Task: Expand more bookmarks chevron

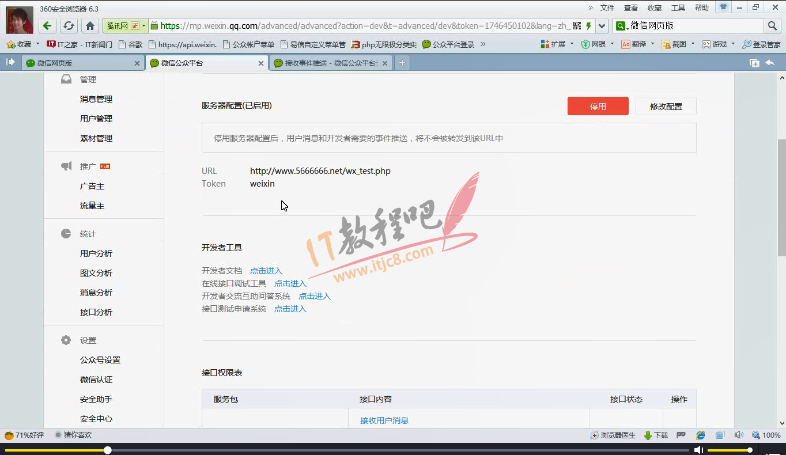Action: point(483,44)
